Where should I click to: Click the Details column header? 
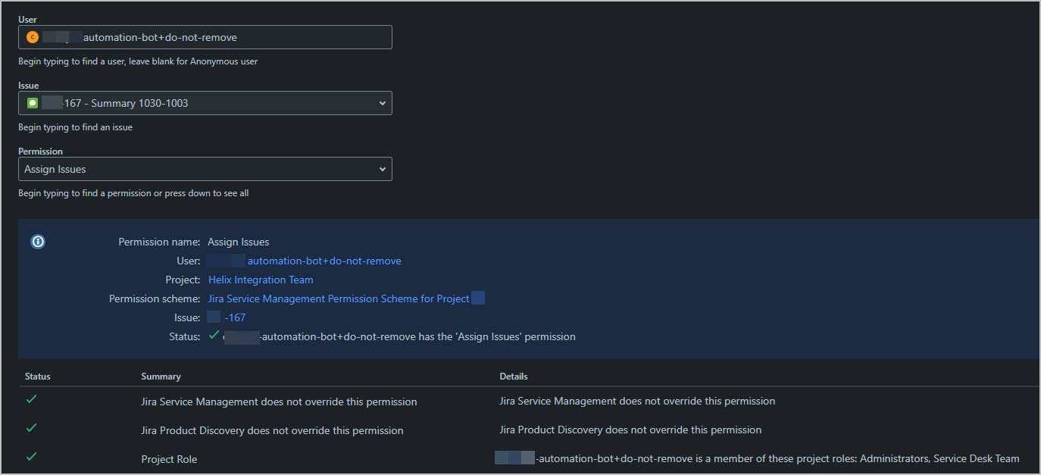pyautogui.click(x=512, y=376)
